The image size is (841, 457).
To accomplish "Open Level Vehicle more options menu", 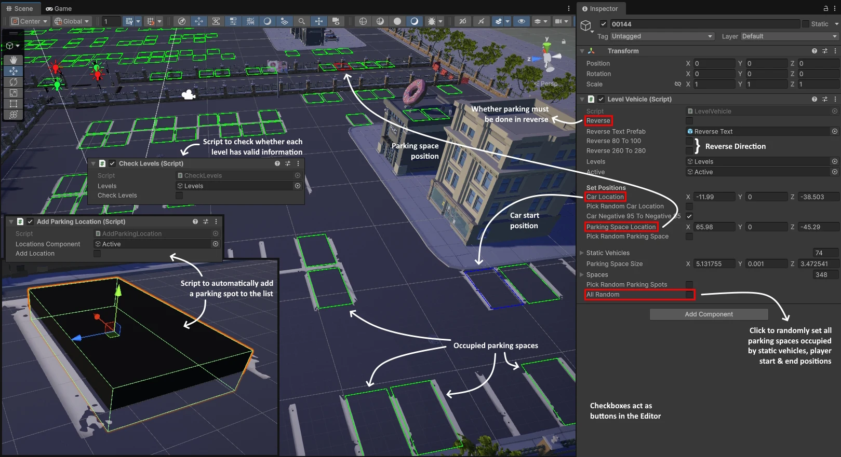I will (835, 99).
